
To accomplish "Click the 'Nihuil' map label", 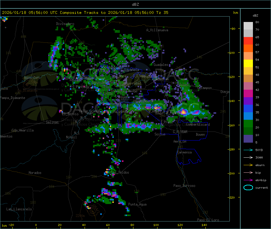I will [x=71, y=137].
